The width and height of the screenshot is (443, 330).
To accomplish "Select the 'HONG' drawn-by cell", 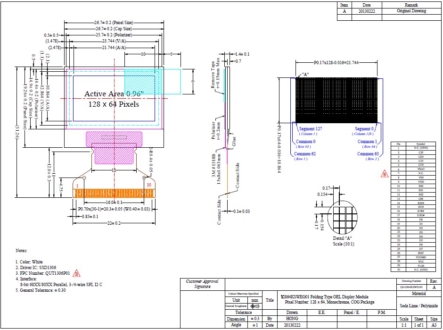I will (292, 319).
